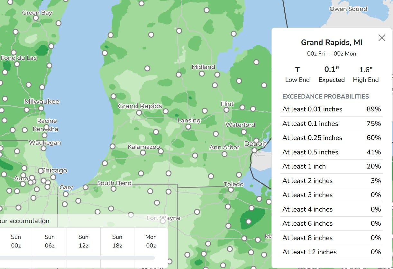
Task: Select the Green Bay station marker
Action: point(36,18)
